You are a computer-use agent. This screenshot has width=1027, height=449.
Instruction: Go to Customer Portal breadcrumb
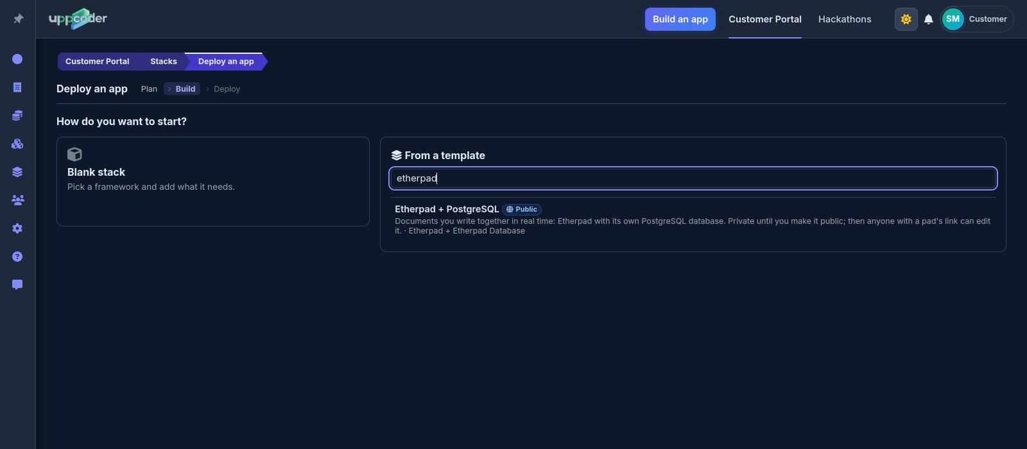point(97,62)
